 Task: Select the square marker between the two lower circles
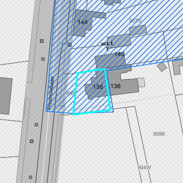tap(32, 141)
